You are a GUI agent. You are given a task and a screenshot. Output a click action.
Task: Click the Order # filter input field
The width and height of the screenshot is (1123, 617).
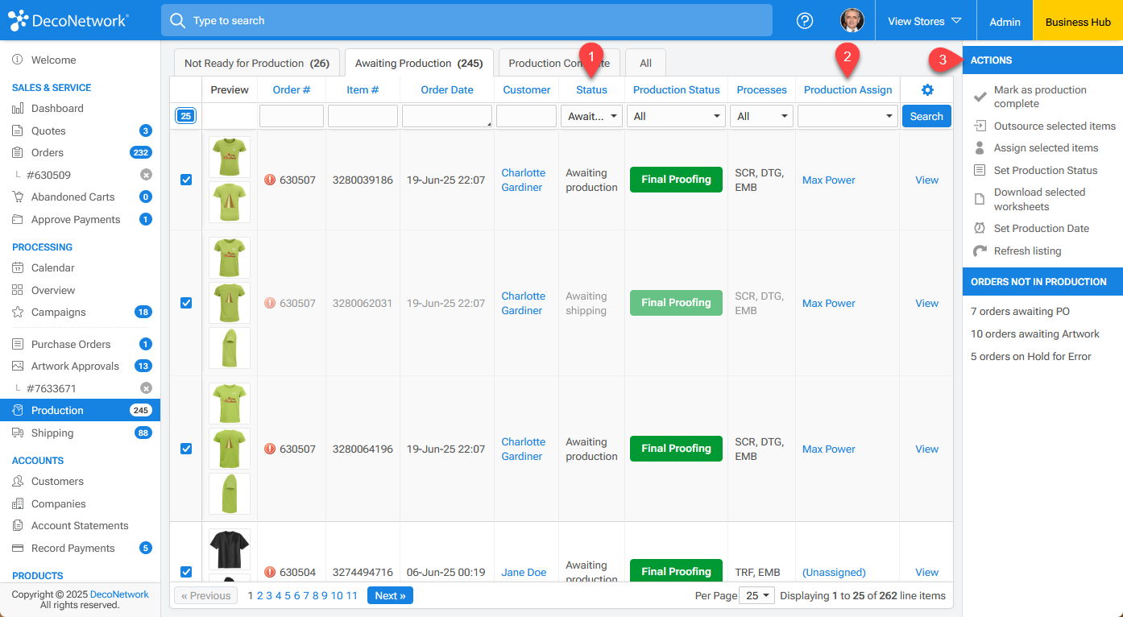[292, 117]
